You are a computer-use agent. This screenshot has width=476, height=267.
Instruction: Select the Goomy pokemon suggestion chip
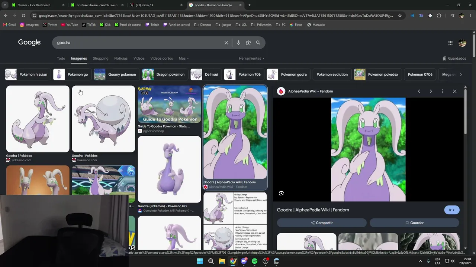point(116,75)
